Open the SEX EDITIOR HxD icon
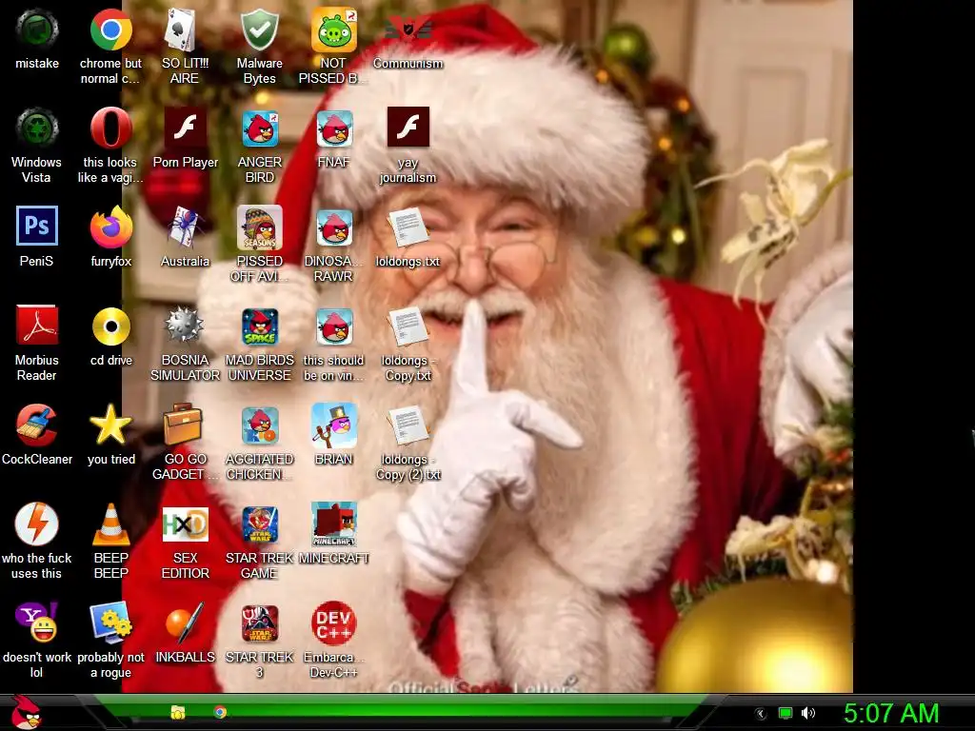The height and width of the screenshot is (731, 975). [186, 524]
